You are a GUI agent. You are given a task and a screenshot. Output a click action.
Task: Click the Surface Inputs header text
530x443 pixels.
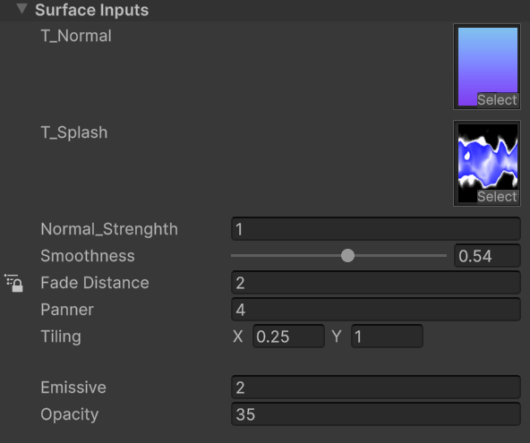click(x=91, y=10)
